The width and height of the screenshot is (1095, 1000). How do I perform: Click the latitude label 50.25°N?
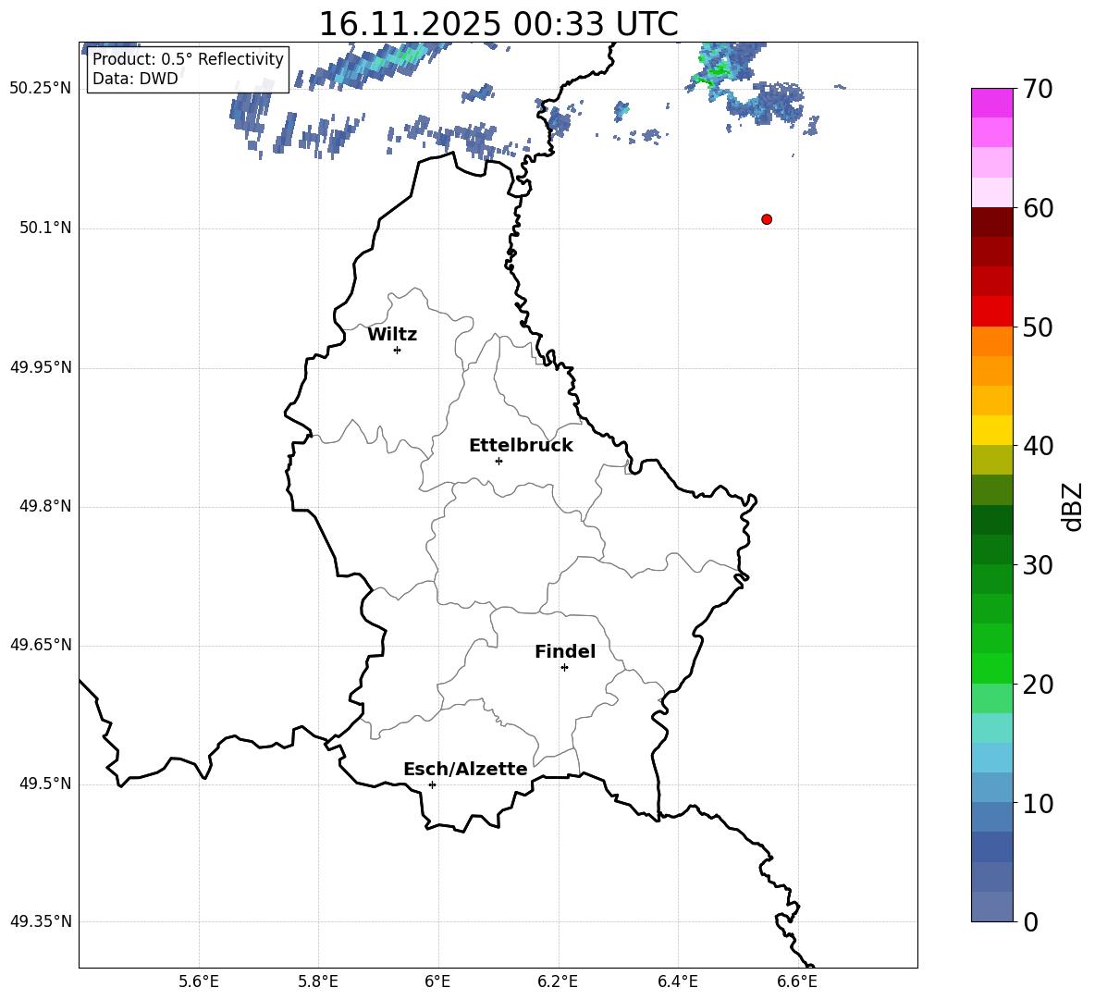tap(41, 89)
